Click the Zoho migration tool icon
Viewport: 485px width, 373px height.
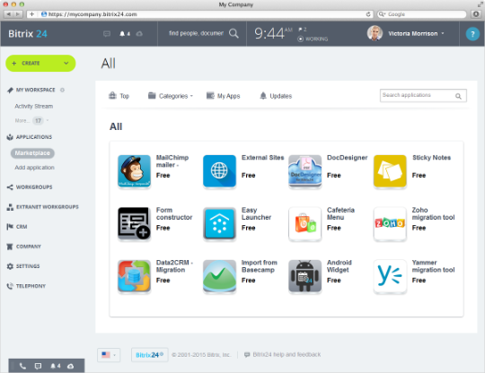click(x=390, y=224)
